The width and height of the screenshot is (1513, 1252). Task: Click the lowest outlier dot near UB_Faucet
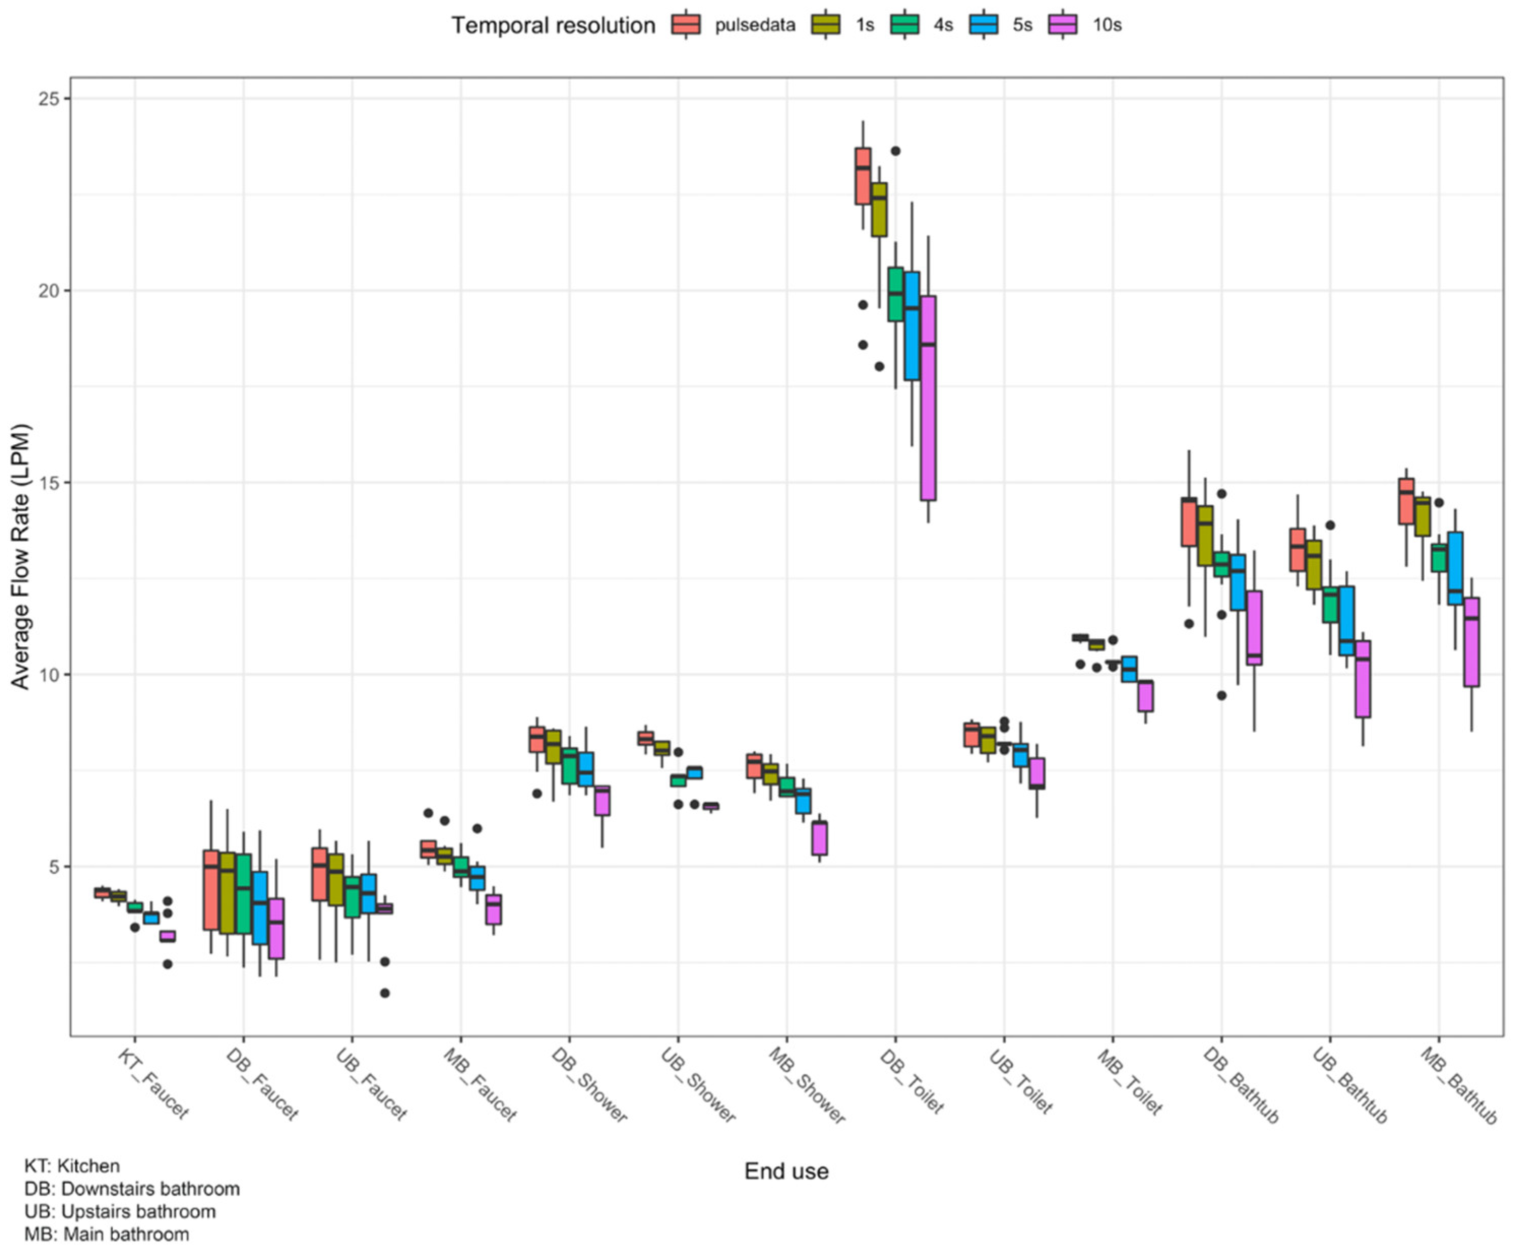(385, 993)
